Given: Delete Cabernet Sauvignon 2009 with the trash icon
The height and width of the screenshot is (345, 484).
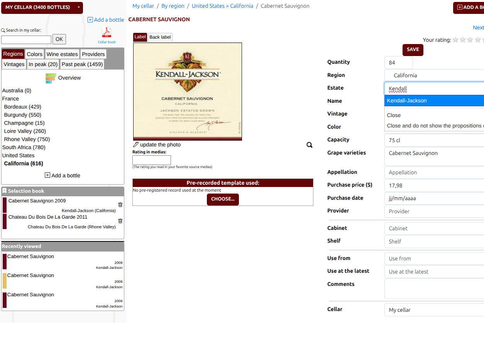Looking at the screenshot, I should click(120, 205).
